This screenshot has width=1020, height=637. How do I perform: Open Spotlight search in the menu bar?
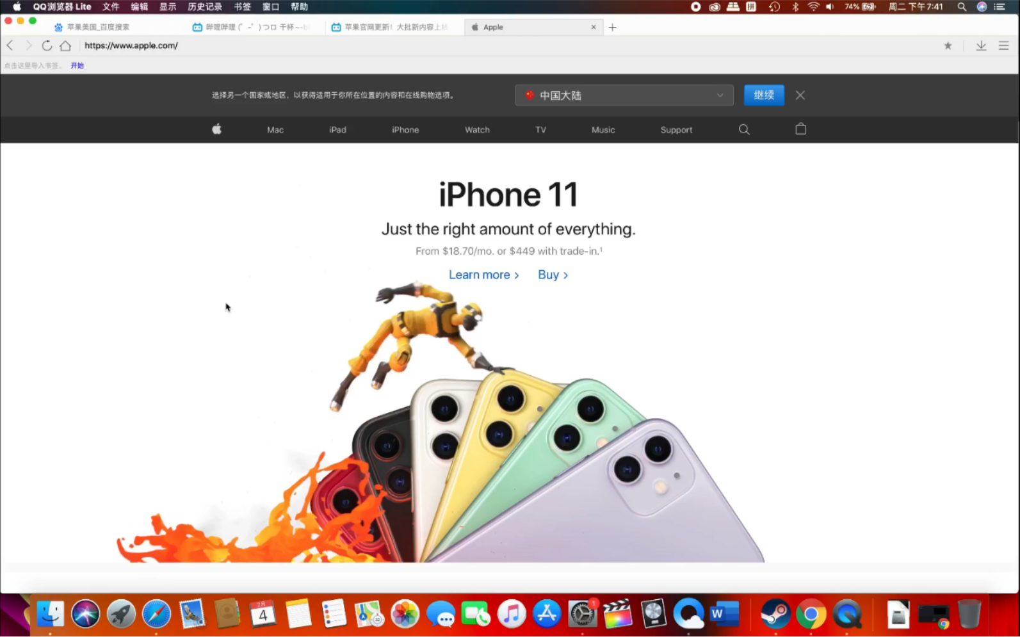pyautogui.click(x=961, y=6)
